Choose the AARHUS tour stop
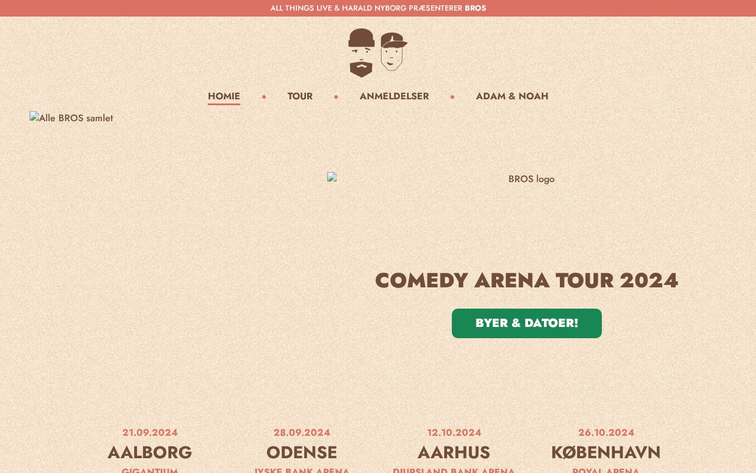 (454, 452)
